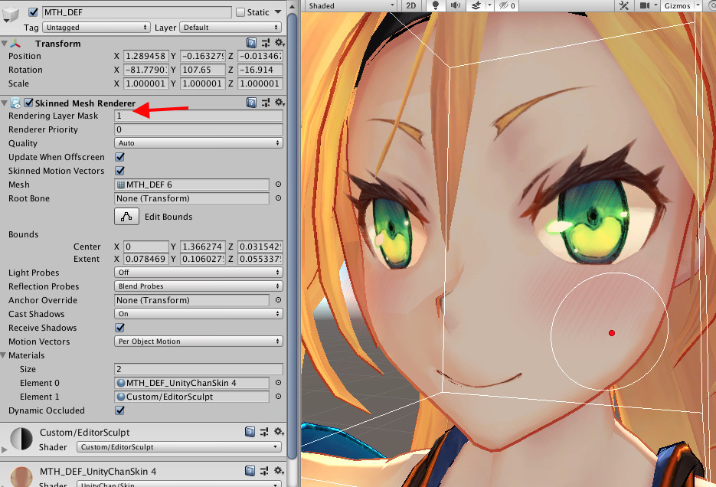Expand Custom/EditorSculpt material foldout
Screen dimensions: 716x487
4,449
